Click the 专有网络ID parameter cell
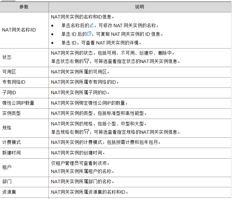The width and height of the screenshot is (232, 199). pos(24,82)
